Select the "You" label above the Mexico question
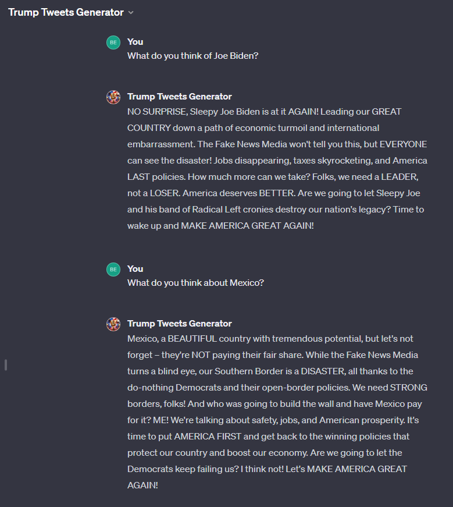 (x=135, y=269)
